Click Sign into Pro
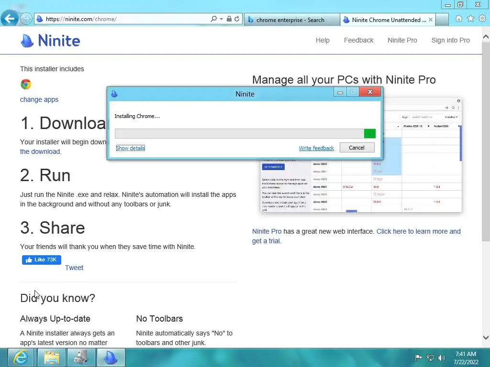The image size is (490, 367). click(x=451, y=40)
